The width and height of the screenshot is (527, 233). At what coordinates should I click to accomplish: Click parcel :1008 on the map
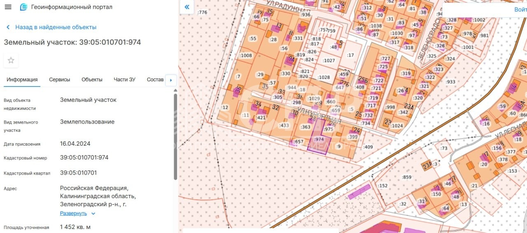pyautogui.click(x=245, y=56)
